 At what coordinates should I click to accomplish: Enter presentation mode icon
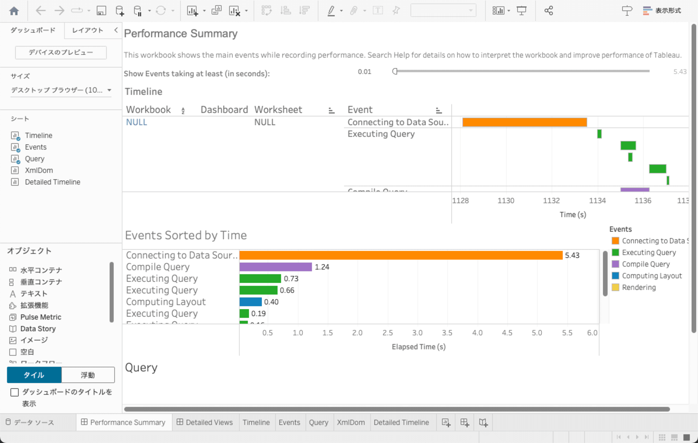coord(522,11)
